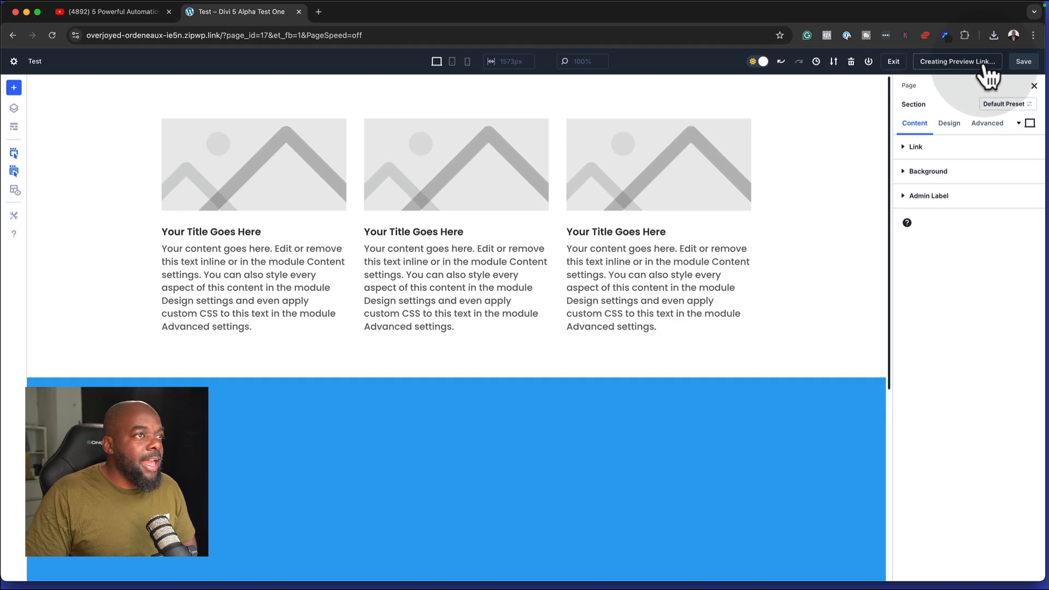Image resolution: width=1049 pixels, height=590 pixels.
Task: Switch to phone view icon
Action: pos(467,61)
